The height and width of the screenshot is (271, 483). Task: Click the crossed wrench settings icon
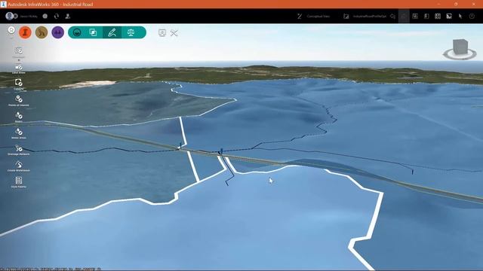tap(174, 33)
